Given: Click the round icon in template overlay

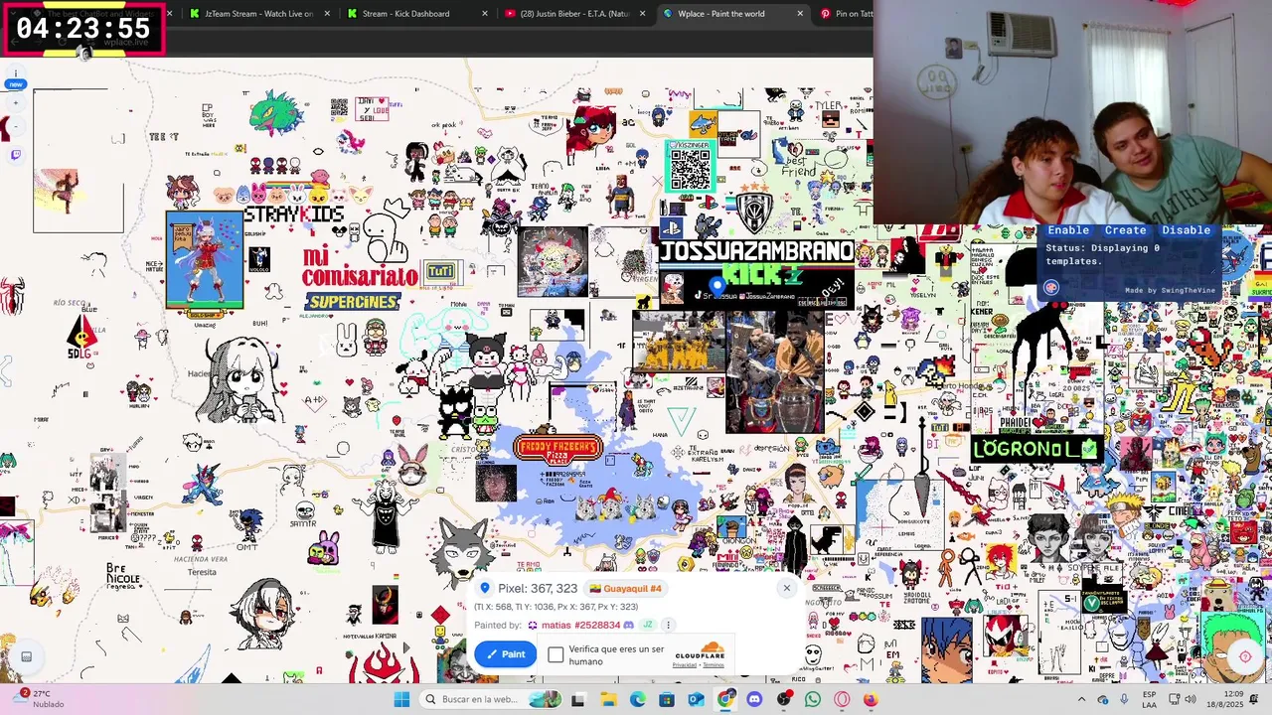Looking at the screenshot, I should [x=1051, y=288].
